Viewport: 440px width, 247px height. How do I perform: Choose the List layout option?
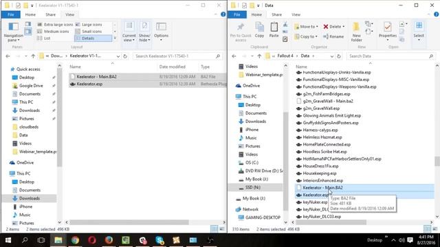(x=44, y=38)
